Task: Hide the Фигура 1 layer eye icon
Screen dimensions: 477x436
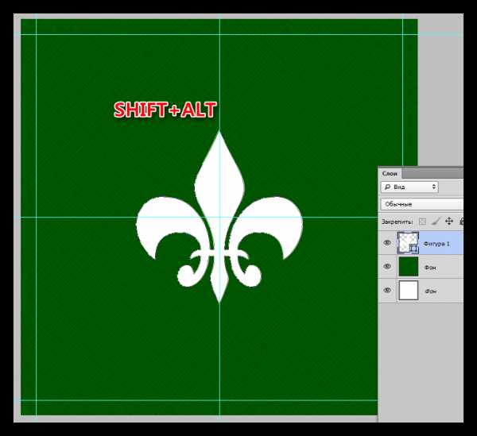Action: point(387,243)
